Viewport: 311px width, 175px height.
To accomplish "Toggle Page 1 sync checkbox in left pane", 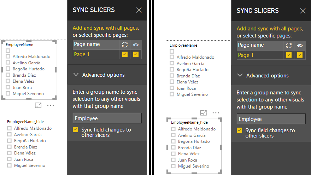I will click(125, 54).
